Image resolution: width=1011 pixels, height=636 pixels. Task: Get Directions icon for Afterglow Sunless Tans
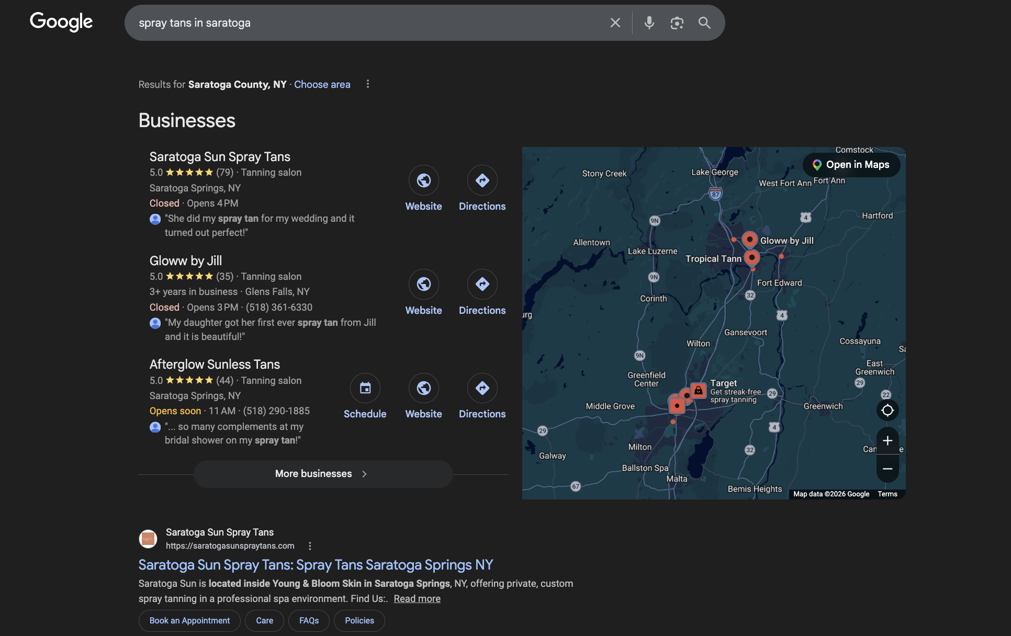[482, 388]
